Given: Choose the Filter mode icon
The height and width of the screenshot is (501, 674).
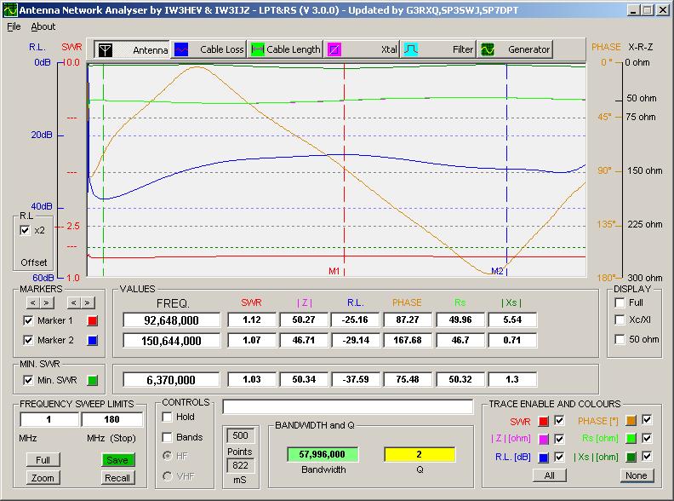Looking at the screenshot, I should (410, 49).
